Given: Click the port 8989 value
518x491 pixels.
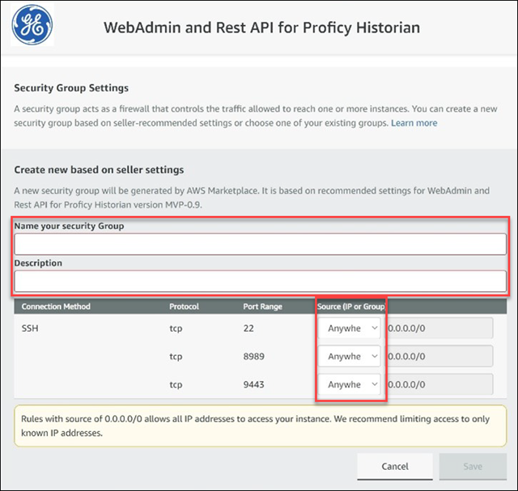Looking at the screenshot, I should point(253,356).
